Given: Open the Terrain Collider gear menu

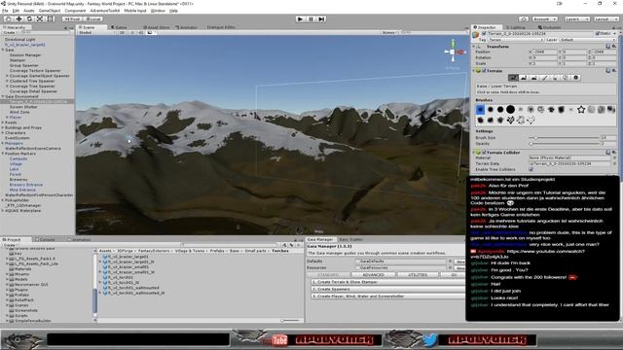Looking at the screenshot, I should 614,153.
